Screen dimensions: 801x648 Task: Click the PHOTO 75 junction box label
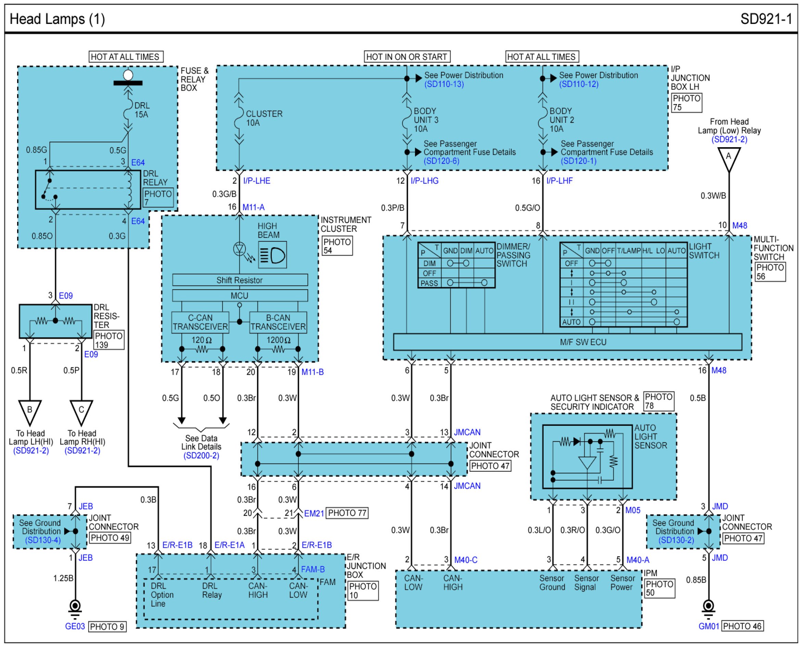click(x=686, y=103)
